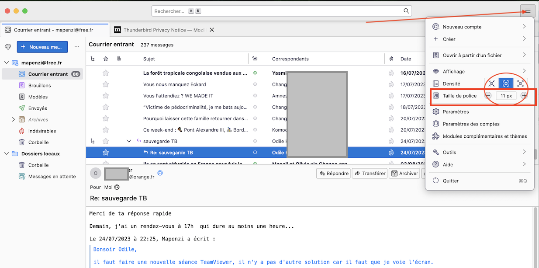Select default density option
Image resolution: width=539 pixels, height=268 pixels.
(506, 84)
